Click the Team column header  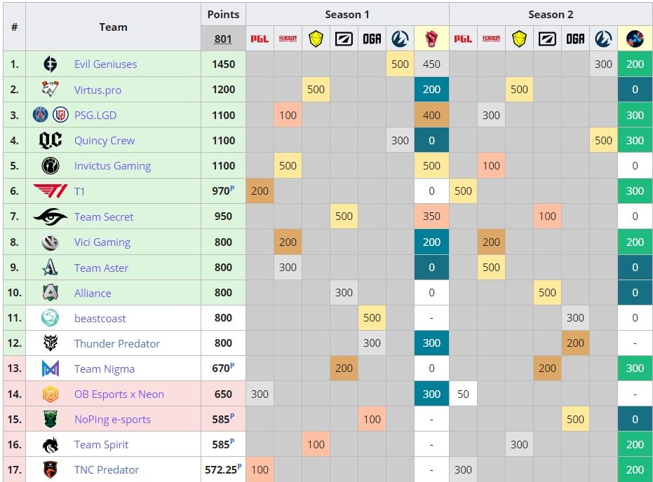click(x=114, y=27)
